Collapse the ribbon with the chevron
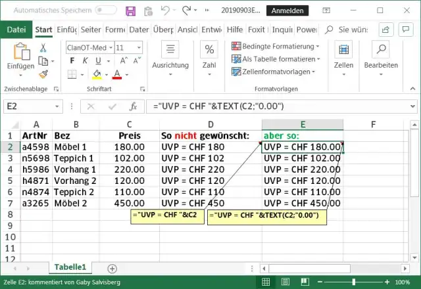This screenshot has width=421, height=289. pos(412,89)
